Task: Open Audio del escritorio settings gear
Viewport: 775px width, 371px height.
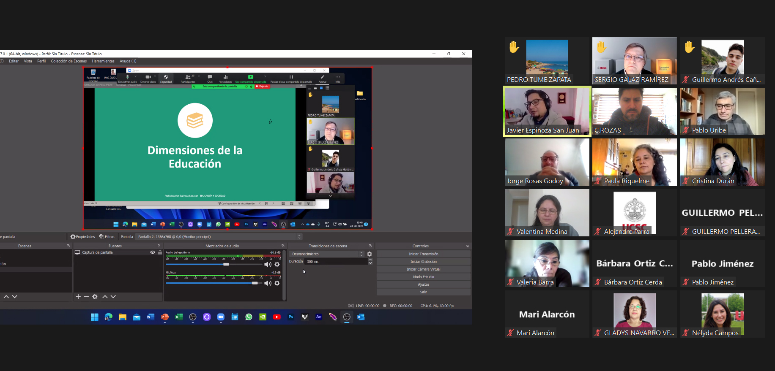Action: (x=277, y=264)
